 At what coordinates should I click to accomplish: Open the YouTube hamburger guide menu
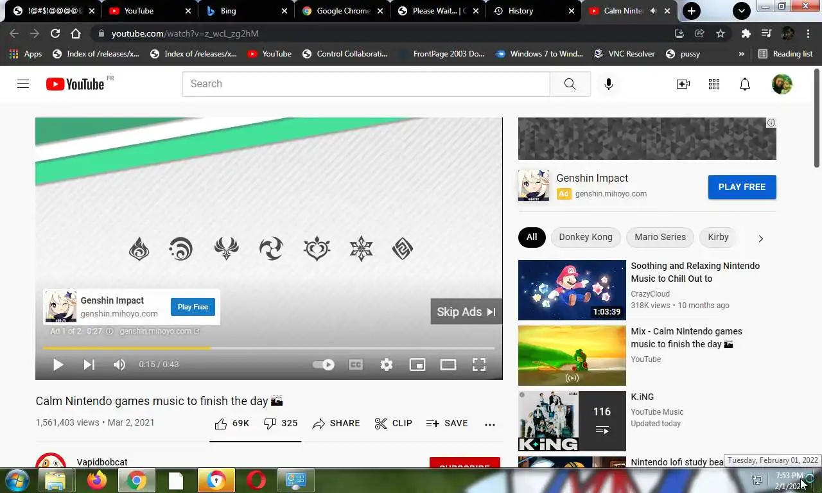[x=23, y=83]
